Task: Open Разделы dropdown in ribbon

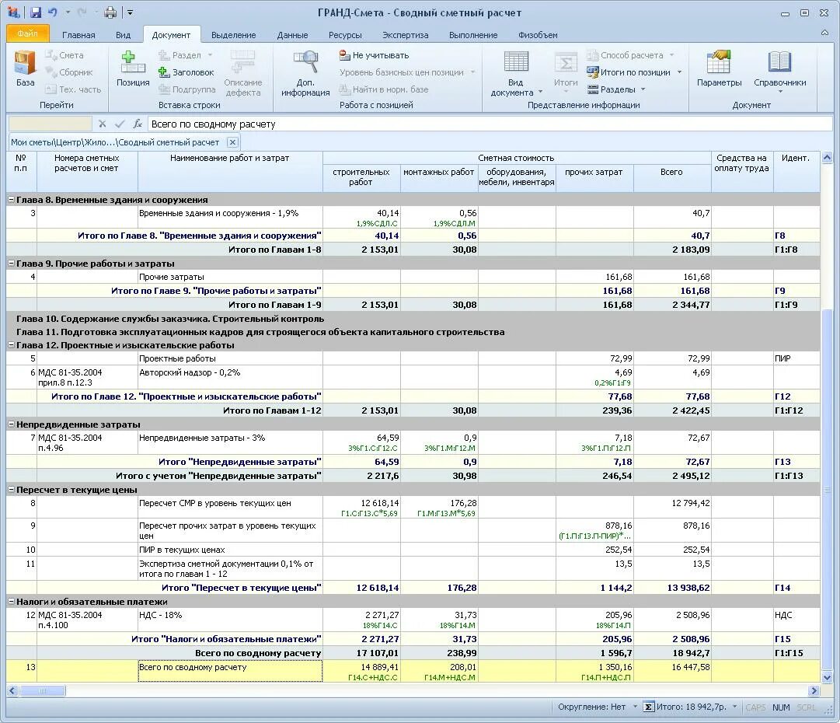Action: (x=617, y=89)
